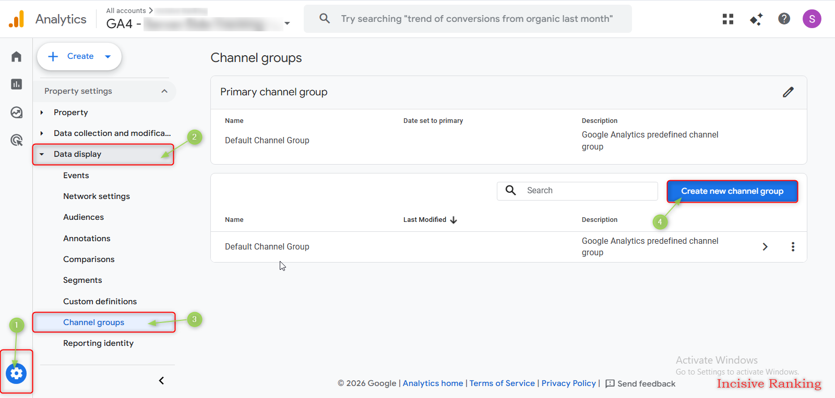Expand the Property tree item

[x=42, y=113]
